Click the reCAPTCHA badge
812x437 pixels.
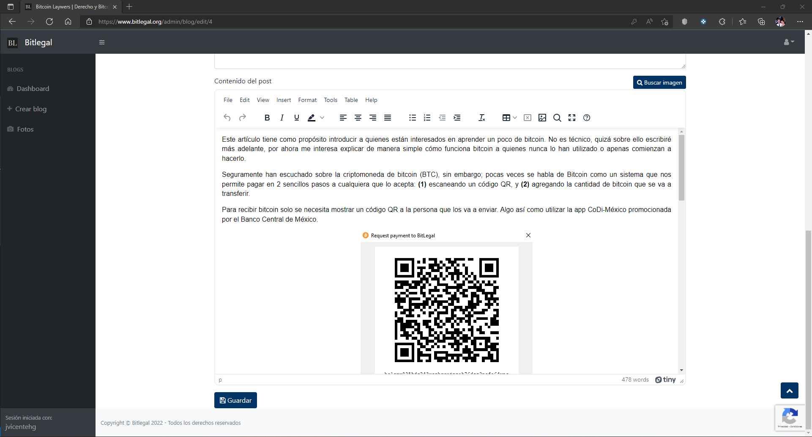click(790, 418)
